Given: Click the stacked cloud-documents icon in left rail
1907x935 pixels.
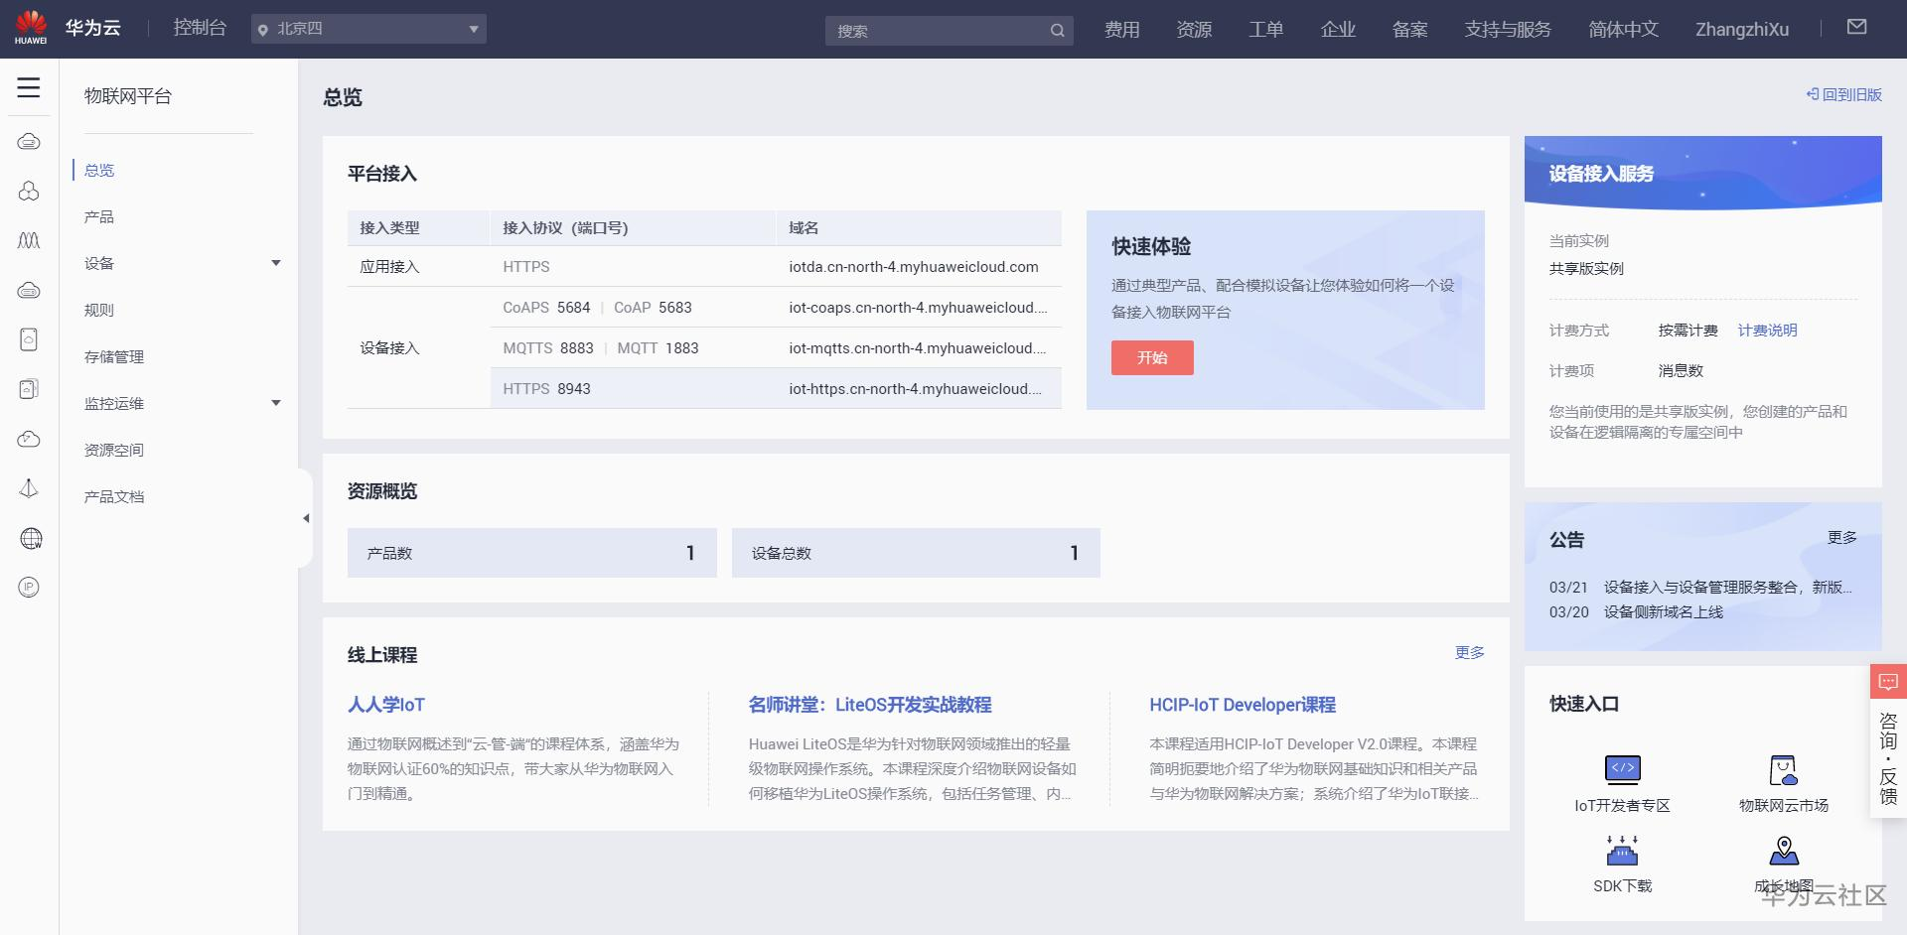Looking at the screenshot, I should (x=29, y=389).
